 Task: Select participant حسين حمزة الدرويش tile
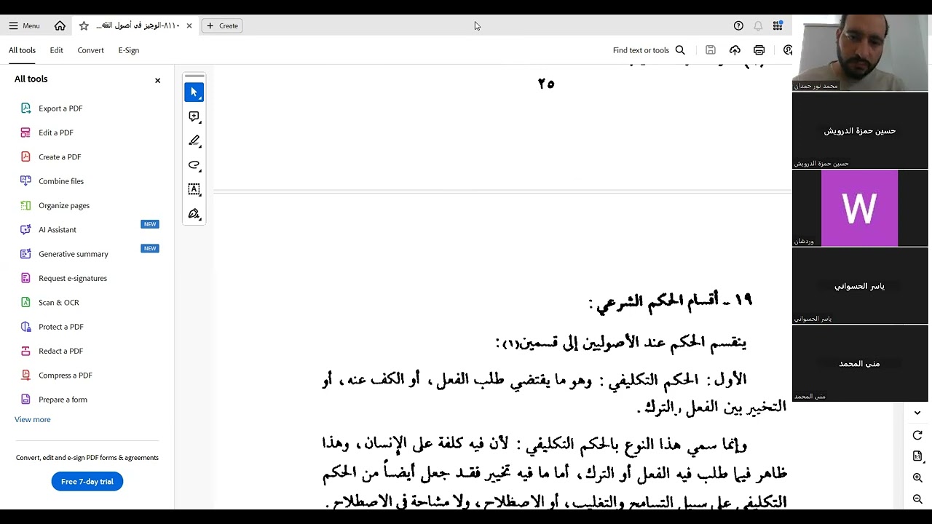860,130
